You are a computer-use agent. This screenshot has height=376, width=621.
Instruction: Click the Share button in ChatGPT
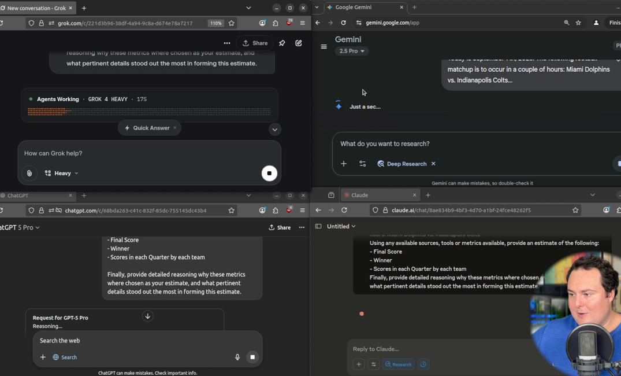click(x=280, y=228)
